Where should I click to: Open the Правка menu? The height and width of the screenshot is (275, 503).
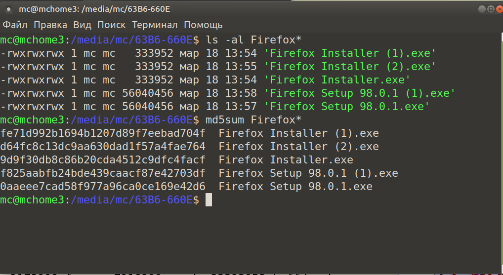(x=50, y=25)
